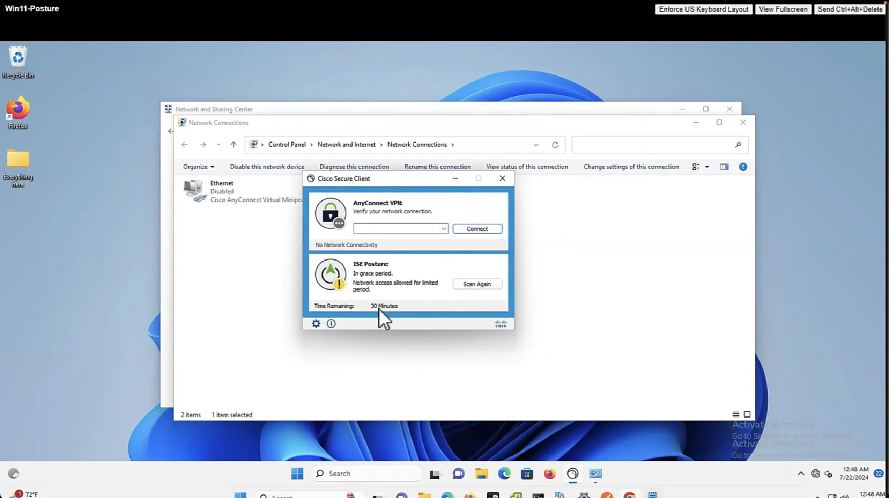Switch to details view toggle

(x=736, y=414)
